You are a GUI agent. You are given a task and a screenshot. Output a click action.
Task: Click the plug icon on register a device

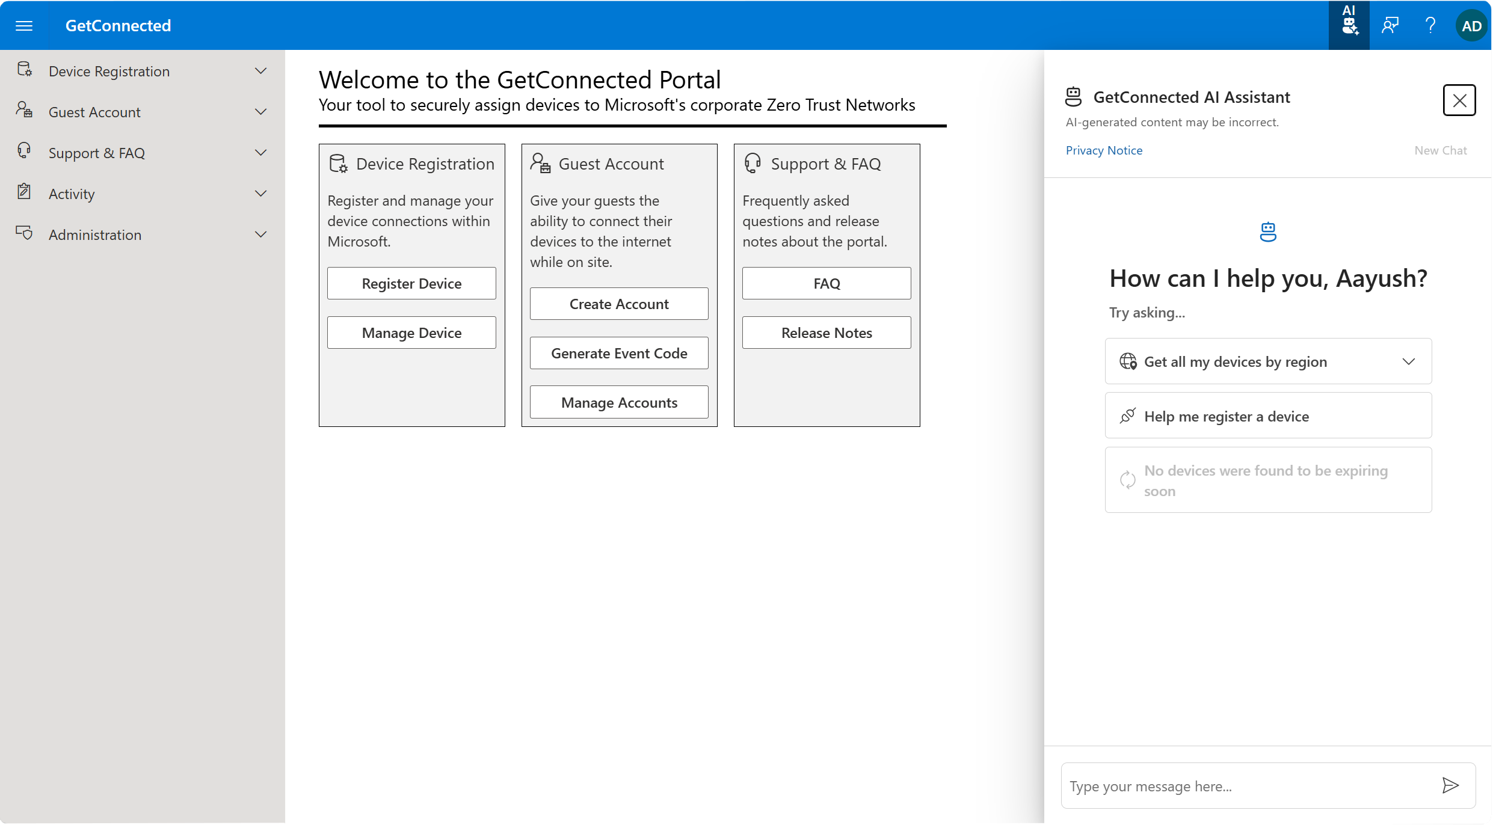tap(1128, 416)
